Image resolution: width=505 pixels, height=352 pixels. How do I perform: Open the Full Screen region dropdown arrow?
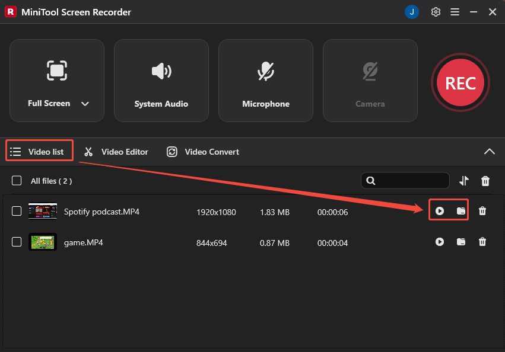point(85,104)
